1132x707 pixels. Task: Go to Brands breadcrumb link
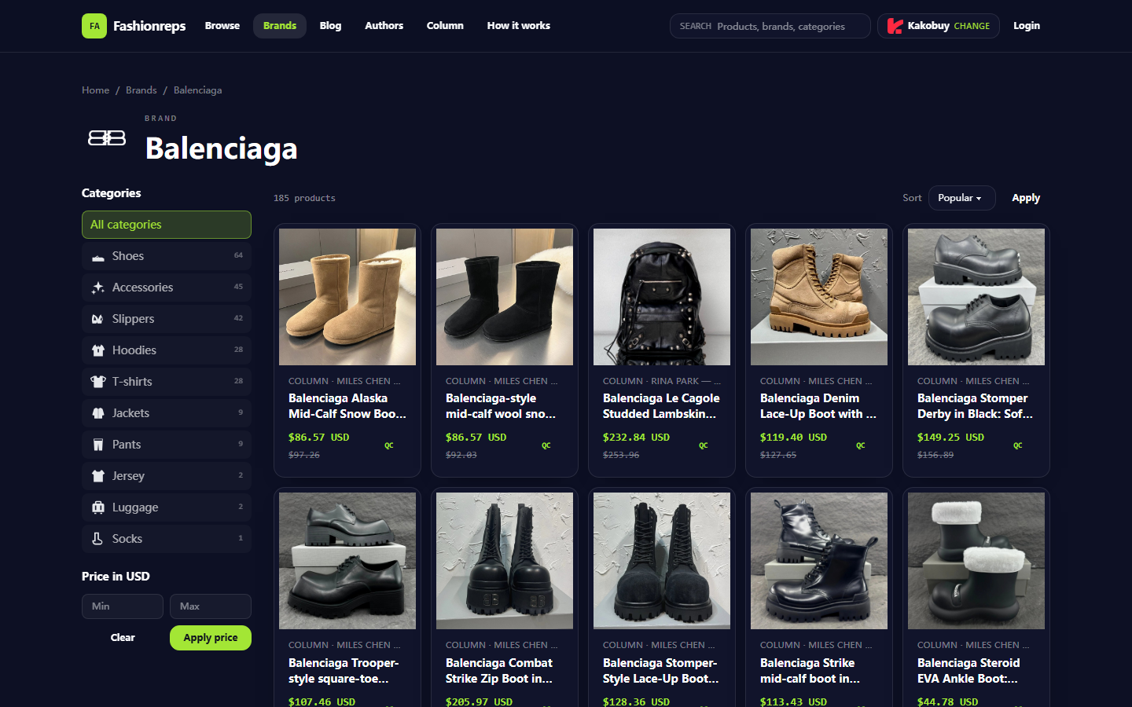(x=141, y=90)
